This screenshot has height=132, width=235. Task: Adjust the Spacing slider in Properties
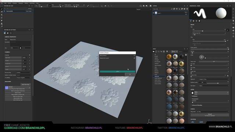pyautogui.click(x=210, y=53)
